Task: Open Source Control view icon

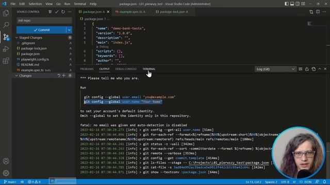Action: coord(6,37)
